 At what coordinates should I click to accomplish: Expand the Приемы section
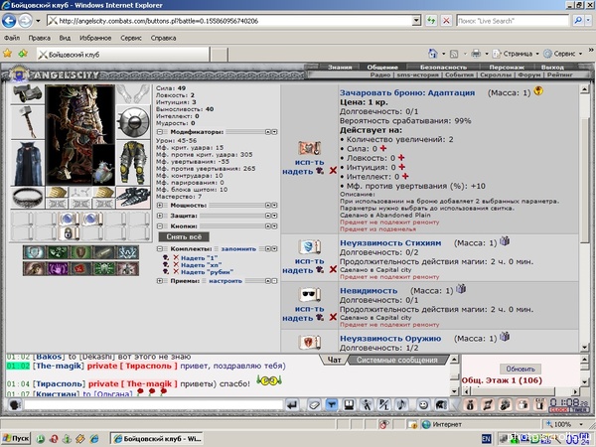pyautogui.click(x=160, y=281)
